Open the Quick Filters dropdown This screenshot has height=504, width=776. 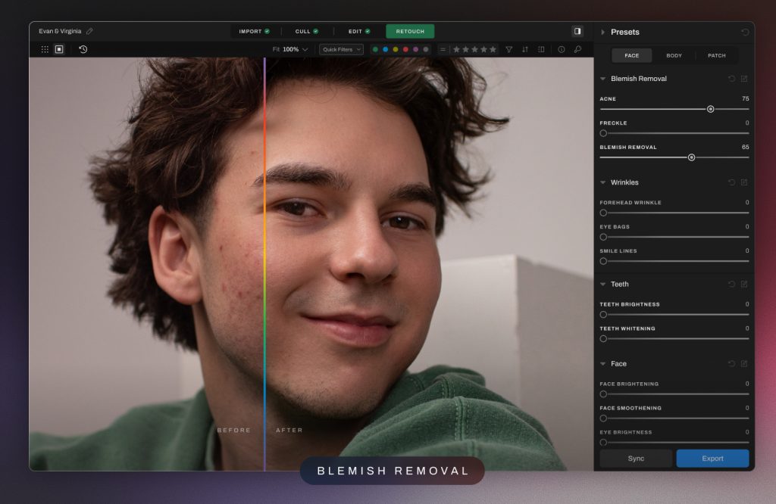[x=342, y=49]
